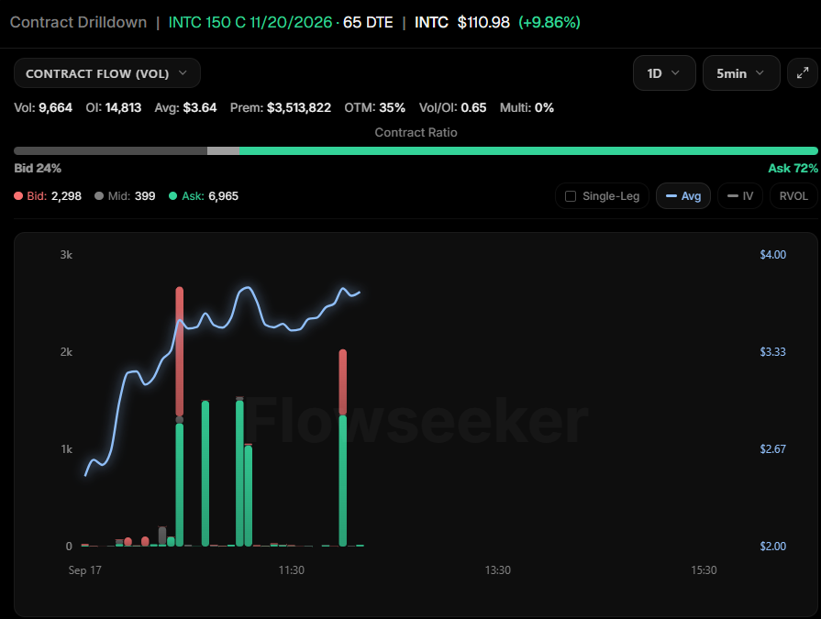Click the Avg: $3.64 stat

coord(185,108)
